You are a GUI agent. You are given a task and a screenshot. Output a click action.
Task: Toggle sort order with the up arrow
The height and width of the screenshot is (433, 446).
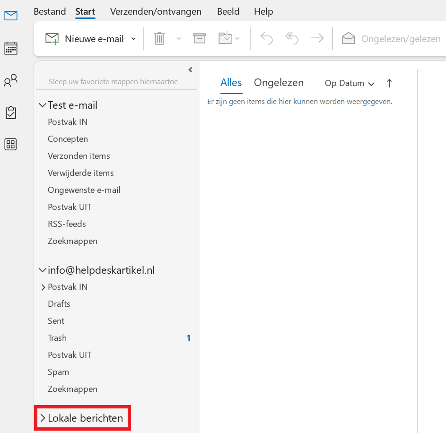point(389,83)
